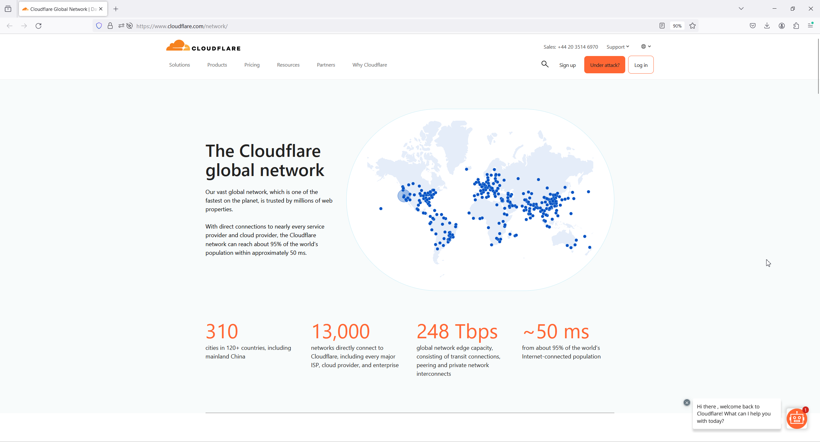Open tracking protection shield icon
820x442 pixels.
point(99,26)
